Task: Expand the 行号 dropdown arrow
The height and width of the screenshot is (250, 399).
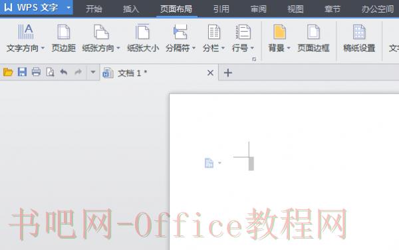Action: pos(252,48)
